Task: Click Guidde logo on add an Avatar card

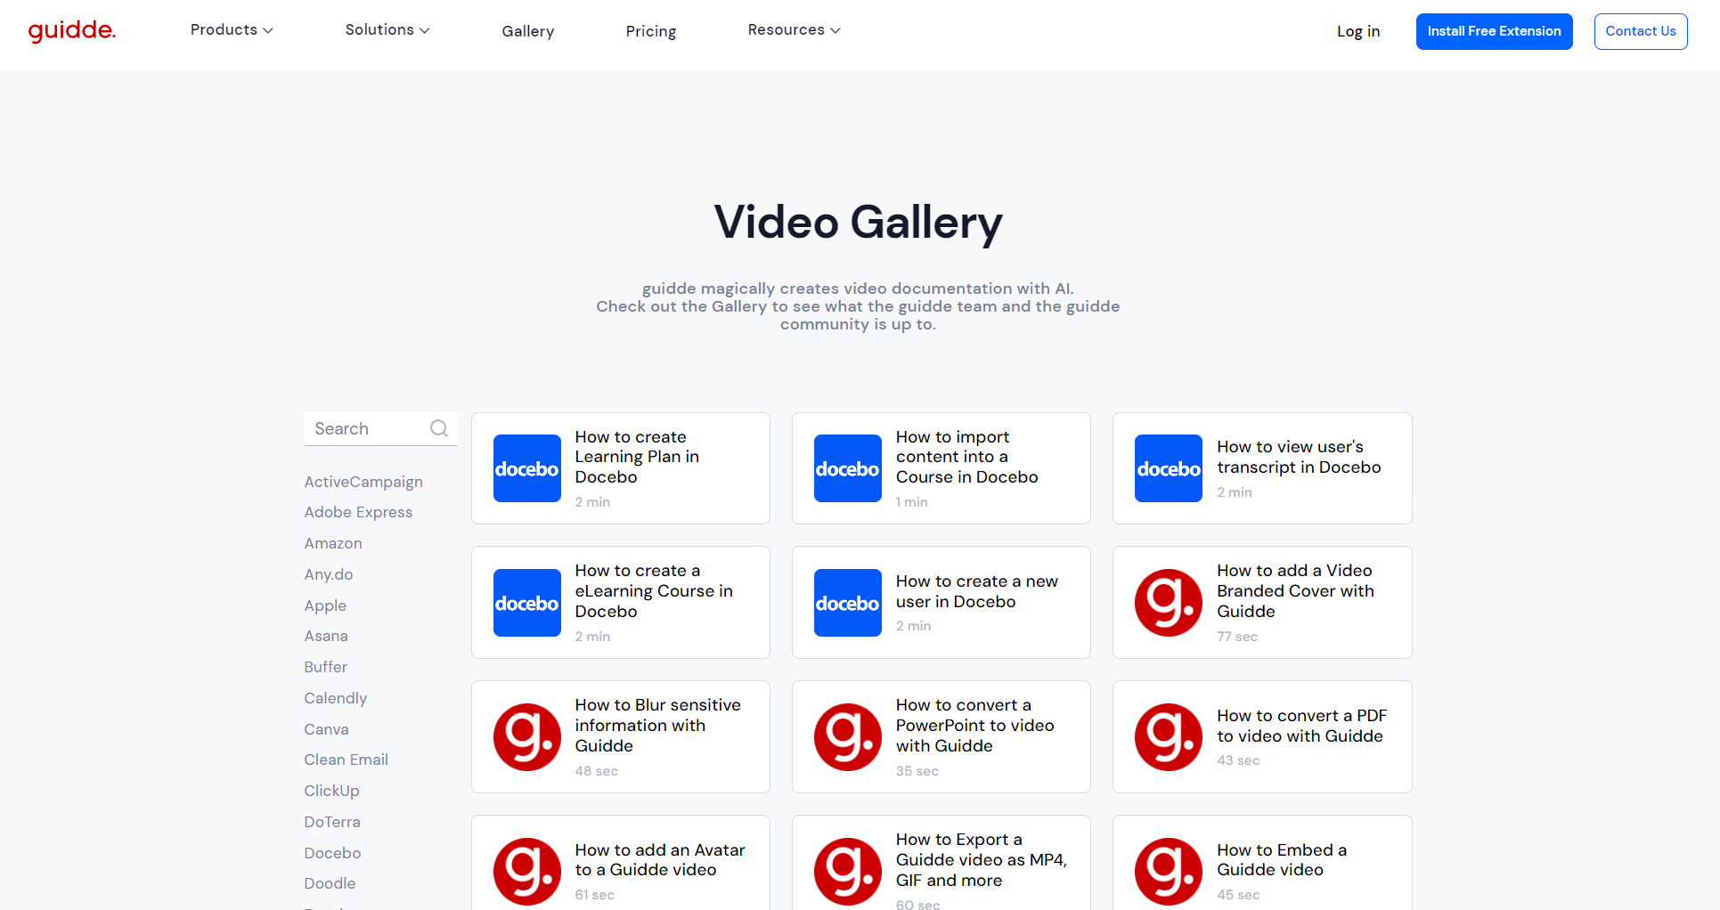Action: pos(526,871)
